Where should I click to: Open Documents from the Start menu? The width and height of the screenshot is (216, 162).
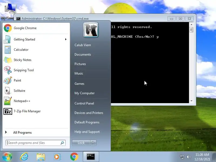(x=83, y=55)
